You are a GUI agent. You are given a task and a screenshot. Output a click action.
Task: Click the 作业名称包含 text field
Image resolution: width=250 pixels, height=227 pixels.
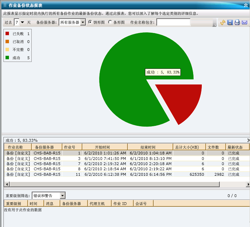[x=173, y=22]
